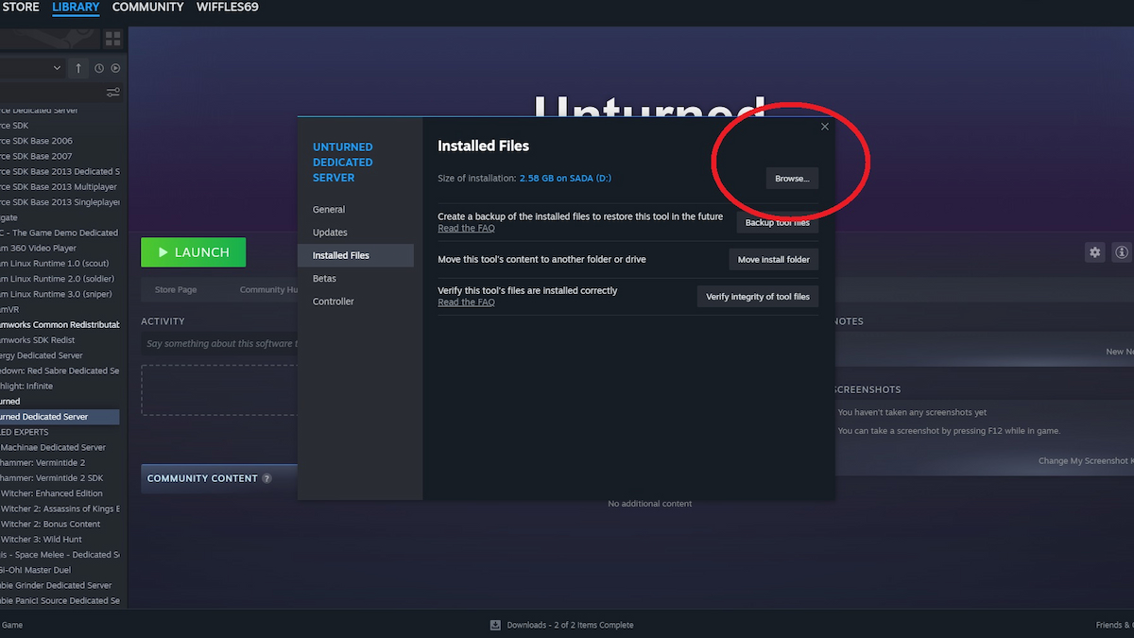Toggle sort direction arrow in library sidebar
This screenshot has height=638, width=1134.
coord(78,68)
